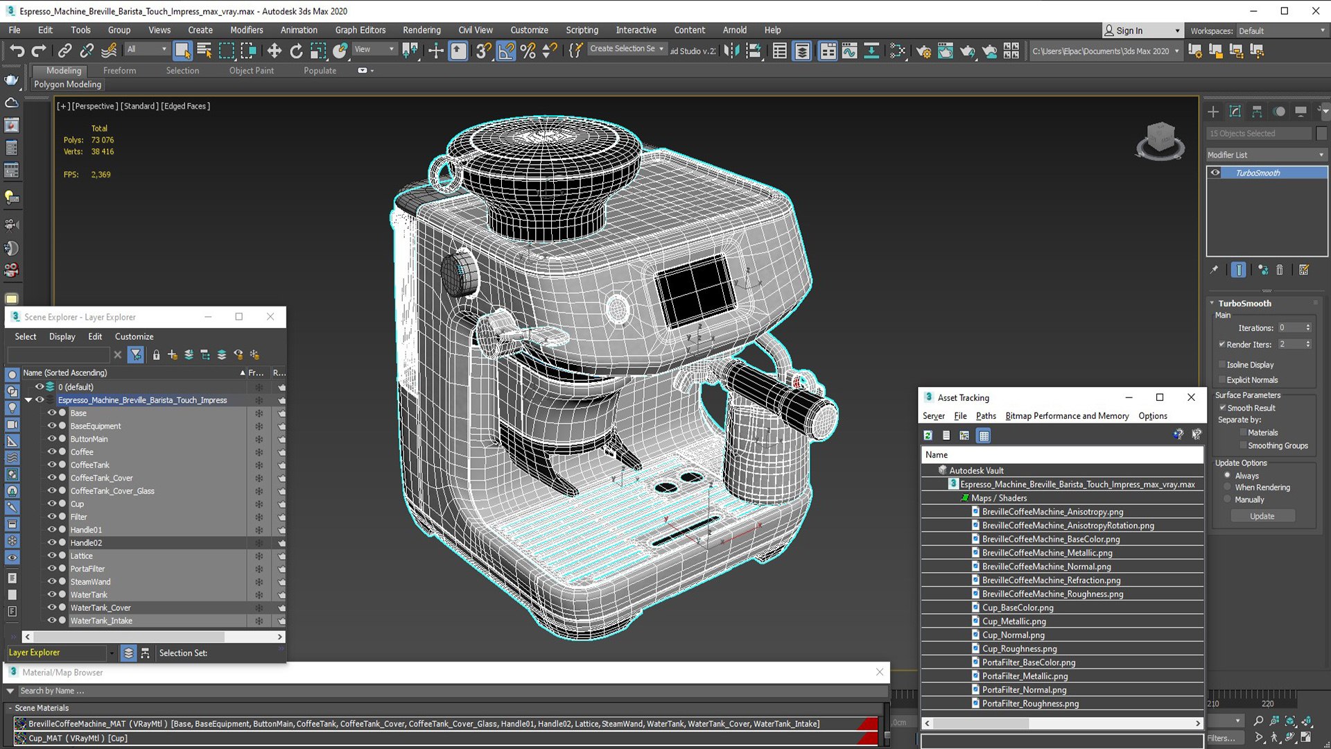Click Search by Name field in Material Browser
The width and height of the screenshot is (1331, 749).
pos(451,691)
